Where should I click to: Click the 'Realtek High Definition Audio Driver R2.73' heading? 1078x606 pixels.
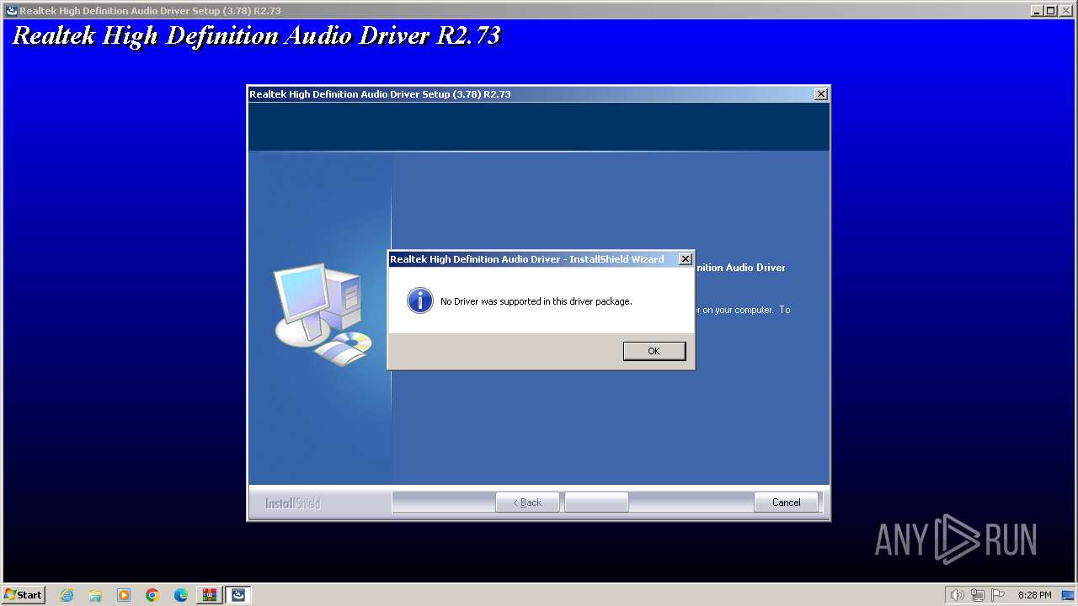257,36
